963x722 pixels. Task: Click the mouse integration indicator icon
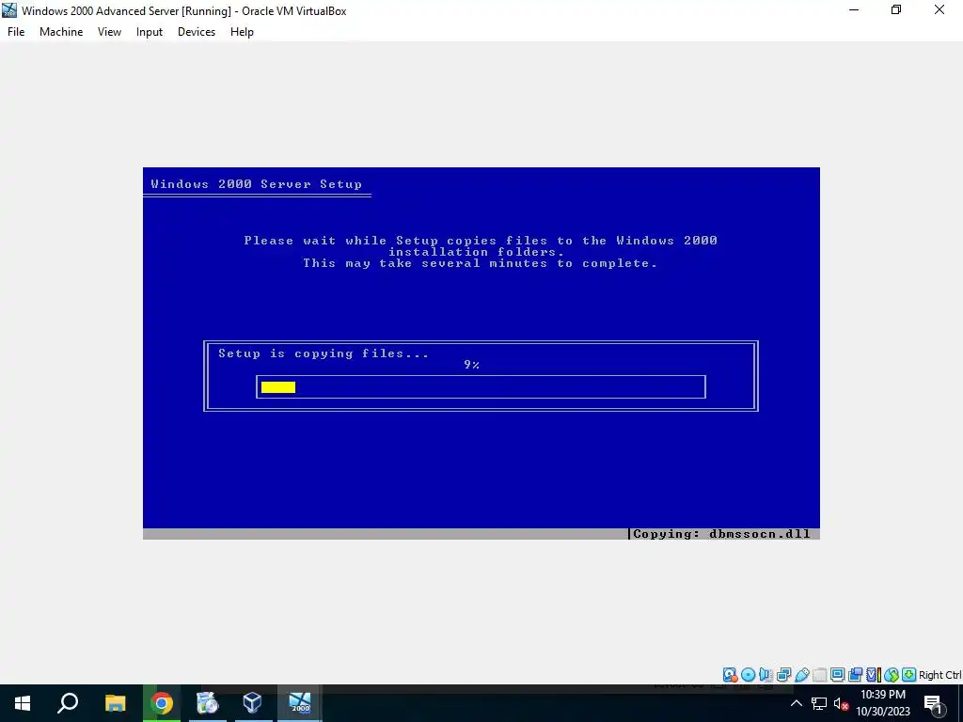click(x=892, y=675)
